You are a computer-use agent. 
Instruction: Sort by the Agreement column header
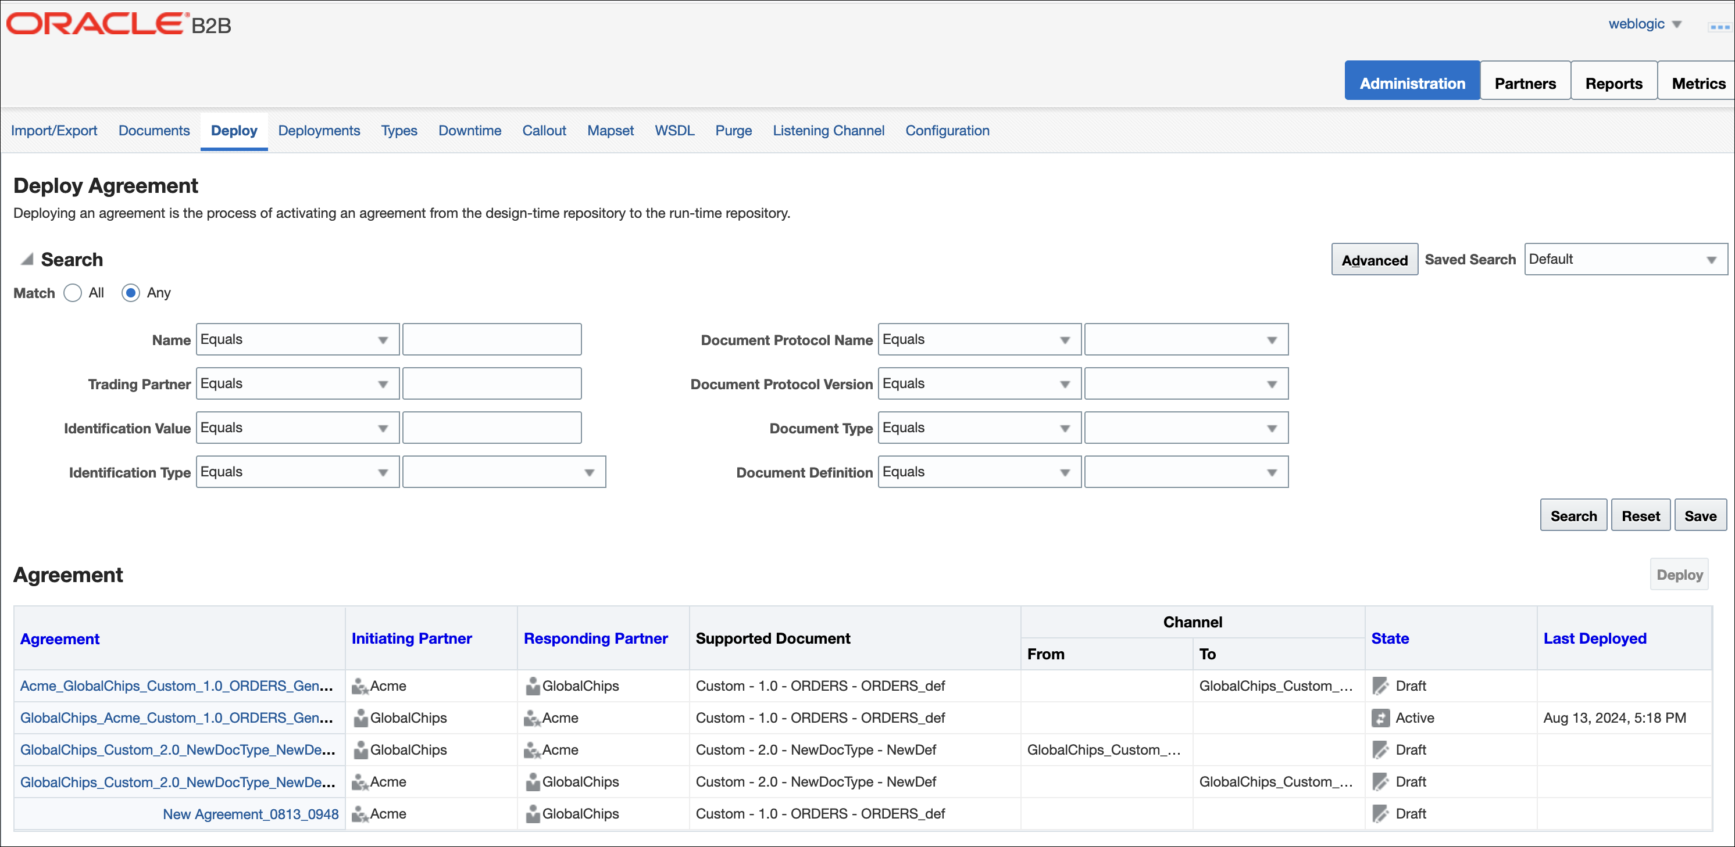(x=60, y=639)
